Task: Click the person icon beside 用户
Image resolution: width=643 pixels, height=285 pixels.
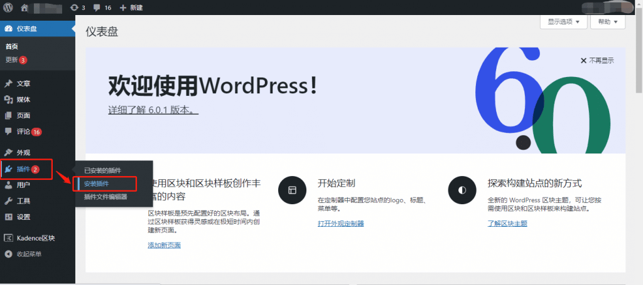Action: tap(8, 185)
